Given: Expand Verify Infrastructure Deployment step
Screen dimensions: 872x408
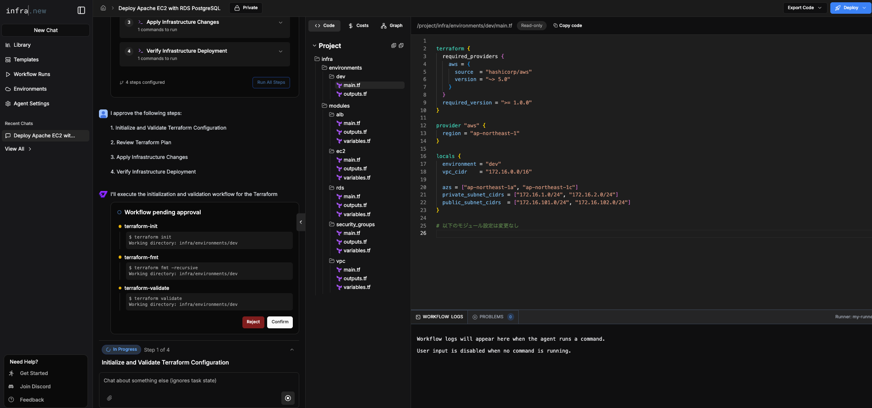Looking at the screenshot, I should 280,51.
